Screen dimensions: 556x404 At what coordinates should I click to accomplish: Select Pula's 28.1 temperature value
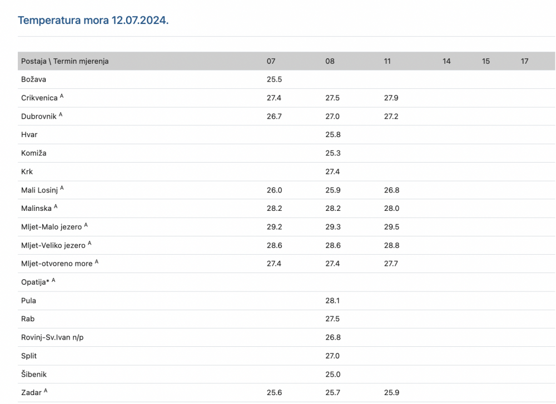click(332, 301)
